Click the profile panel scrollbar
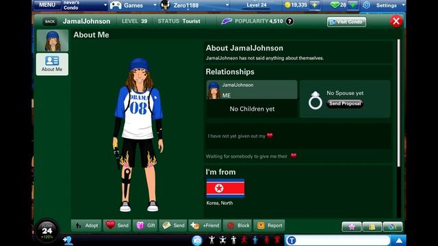 [398, 103]
